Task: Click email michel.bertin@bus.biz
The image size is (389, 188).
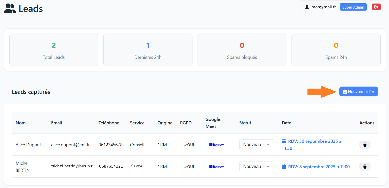Action: [x=71, y=166]
